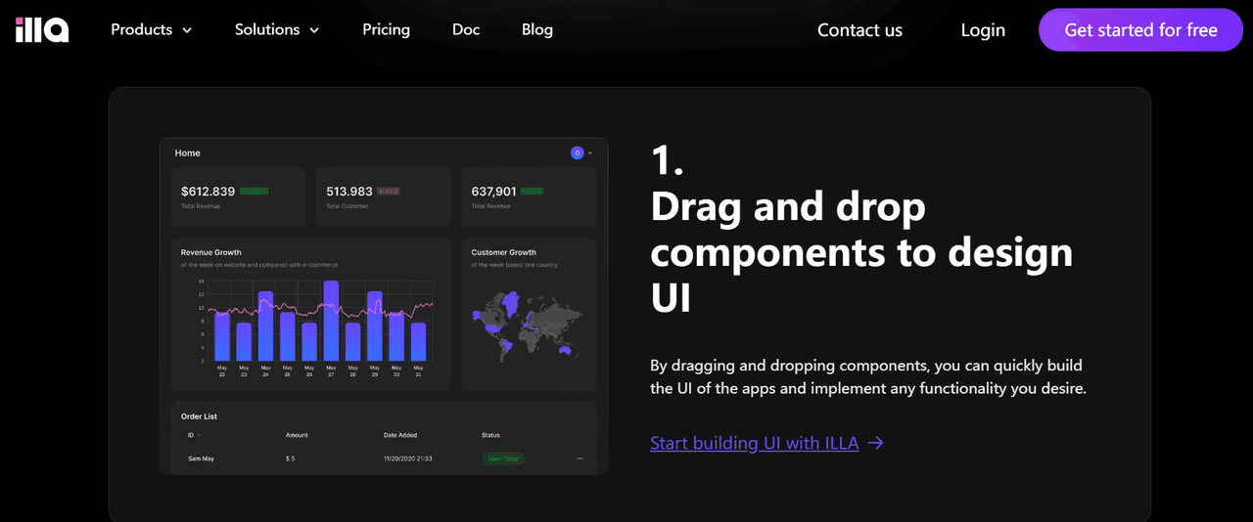The width and height of the screenshot is (1253, 522).
Task: Click the chevron next to Solutions
Action: coord(314,30)
